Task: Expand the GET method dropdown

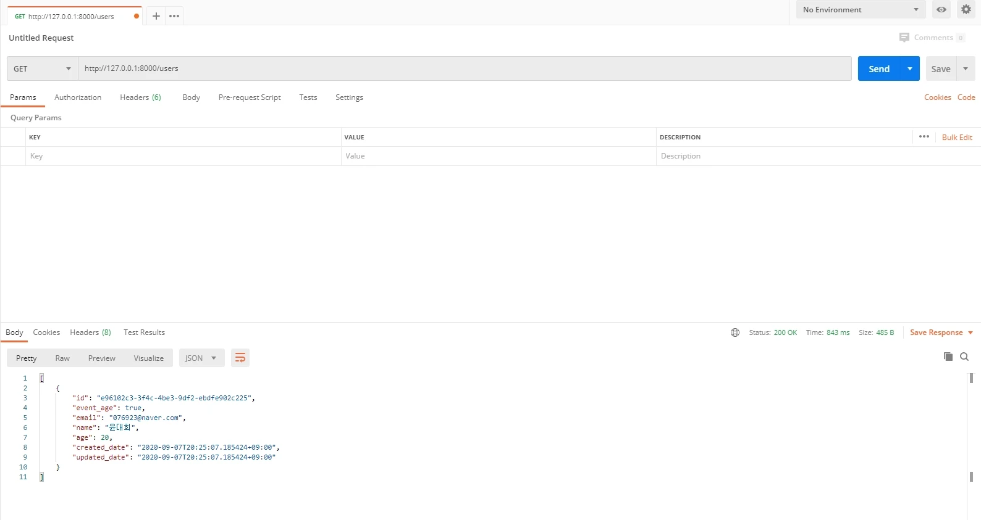Action: pyautogui.click(x=42, y=68)
